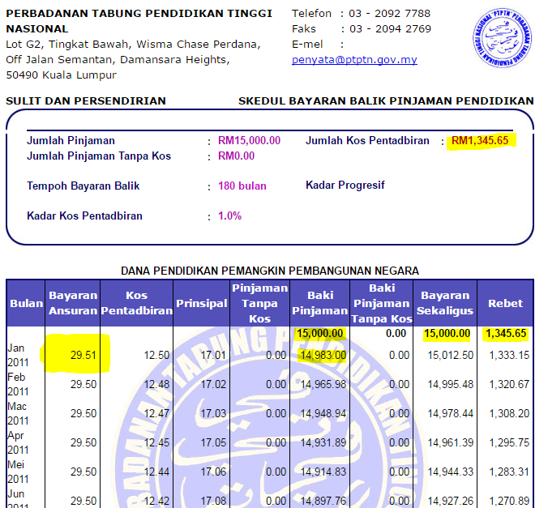Click the Apr 2011 month cell
The image size is (548, 508).
point(16,442)
